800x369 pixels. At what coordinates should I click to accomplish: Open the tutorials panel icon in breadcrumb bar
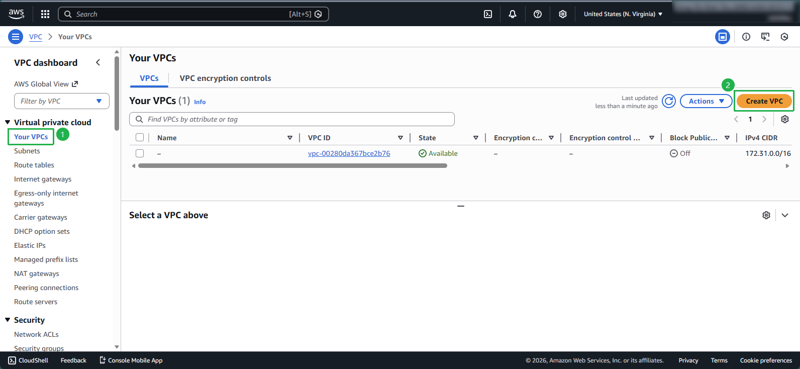point(765,37)
